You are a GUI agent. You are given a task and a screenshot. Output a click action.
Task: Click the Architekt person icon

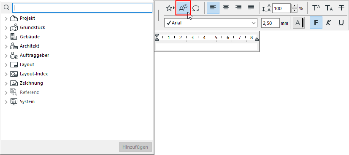(14, 46)
